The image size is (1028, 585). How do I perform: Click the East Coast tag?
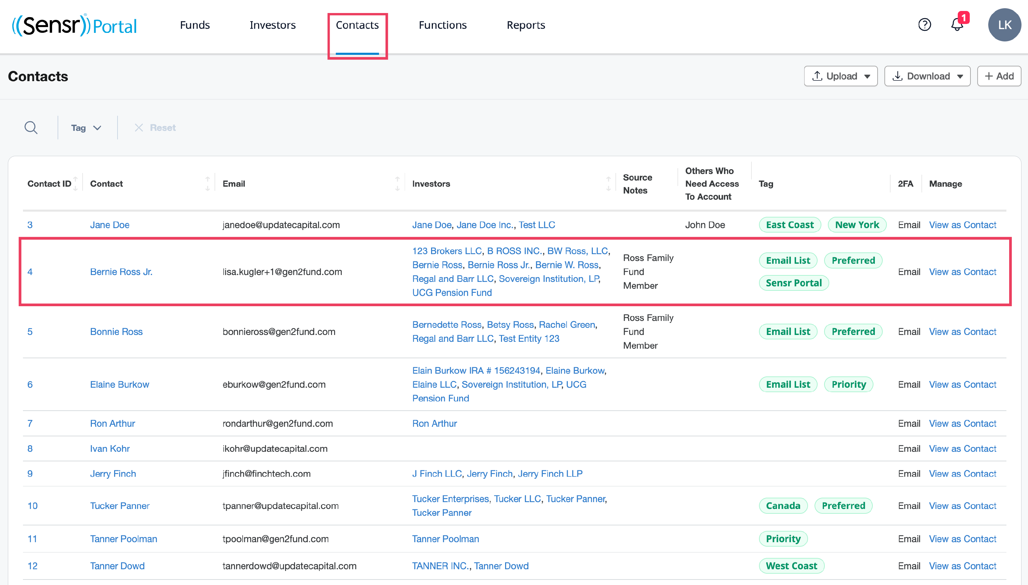[790, 225]
